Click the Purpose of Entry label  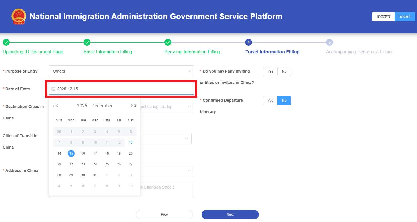click(21, 71)
